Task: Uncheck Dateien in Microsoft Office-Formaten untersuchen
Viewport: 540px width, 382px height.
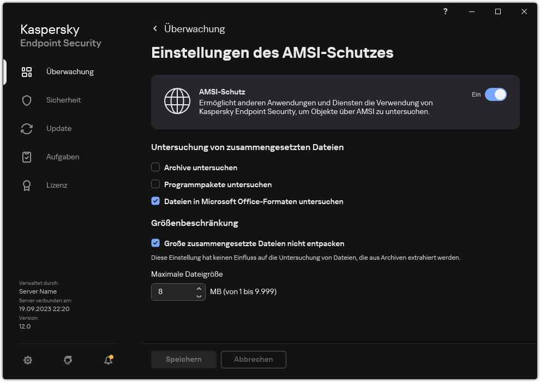Action: (x=155, y=201)
